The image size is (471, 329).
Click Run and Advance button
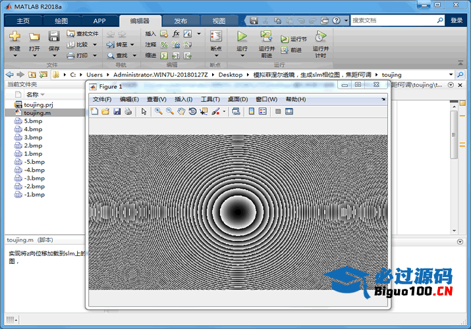point(266,44)
